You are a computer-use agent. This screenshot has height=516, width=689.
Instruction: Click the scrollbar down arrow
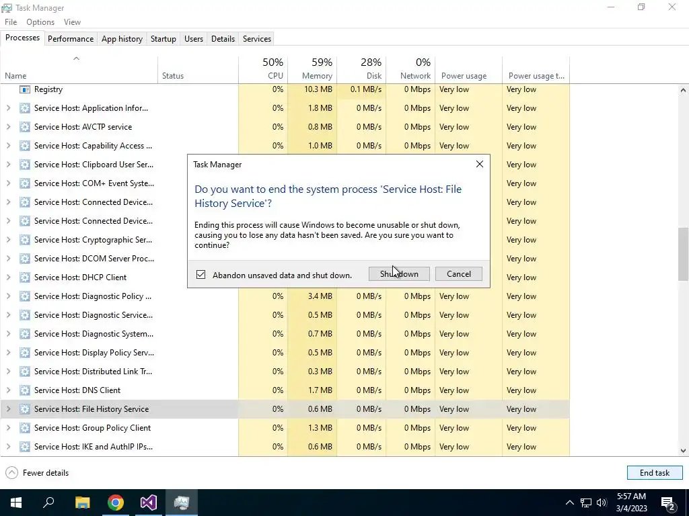[x=683, y=450]
